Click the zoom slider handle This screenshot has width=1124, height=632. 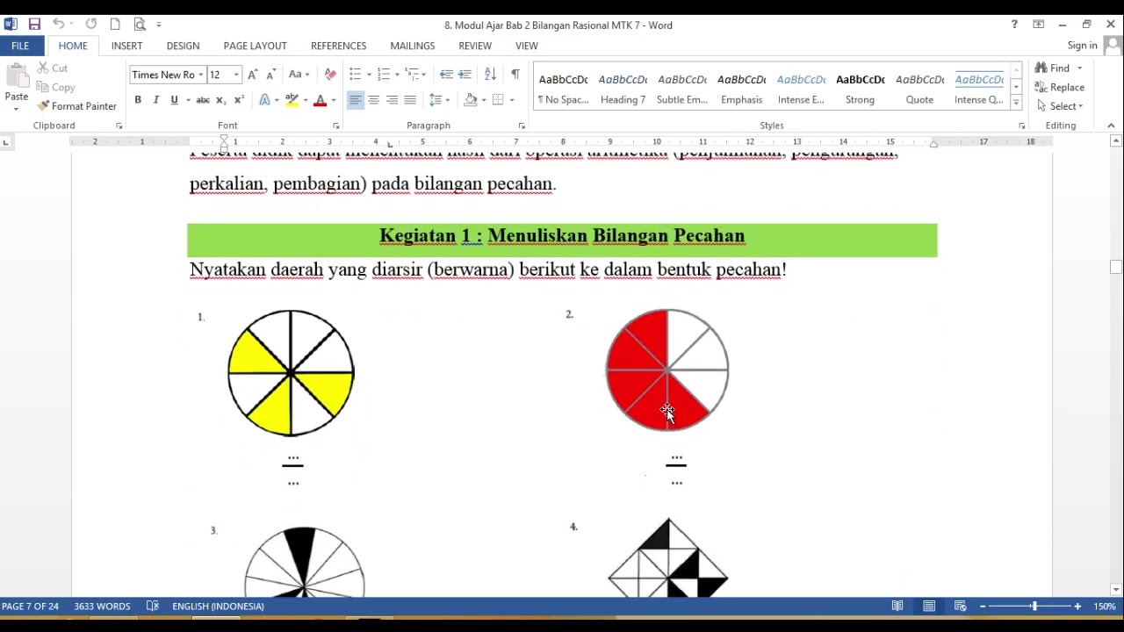click(x=1034, y=607)
